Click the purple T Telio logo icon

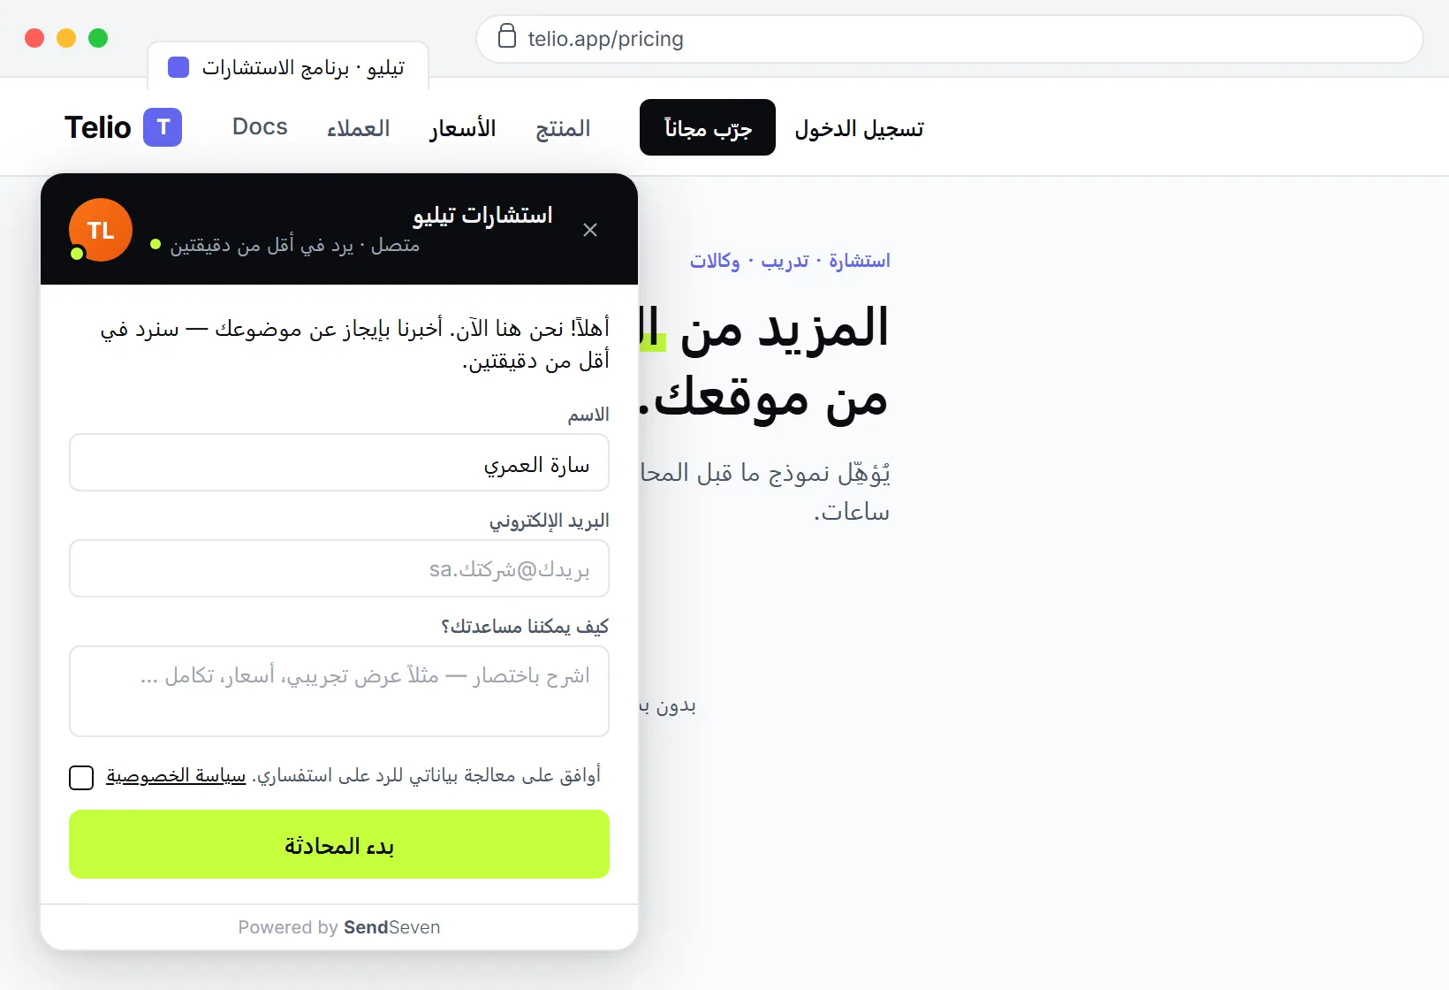coord(163,127)
